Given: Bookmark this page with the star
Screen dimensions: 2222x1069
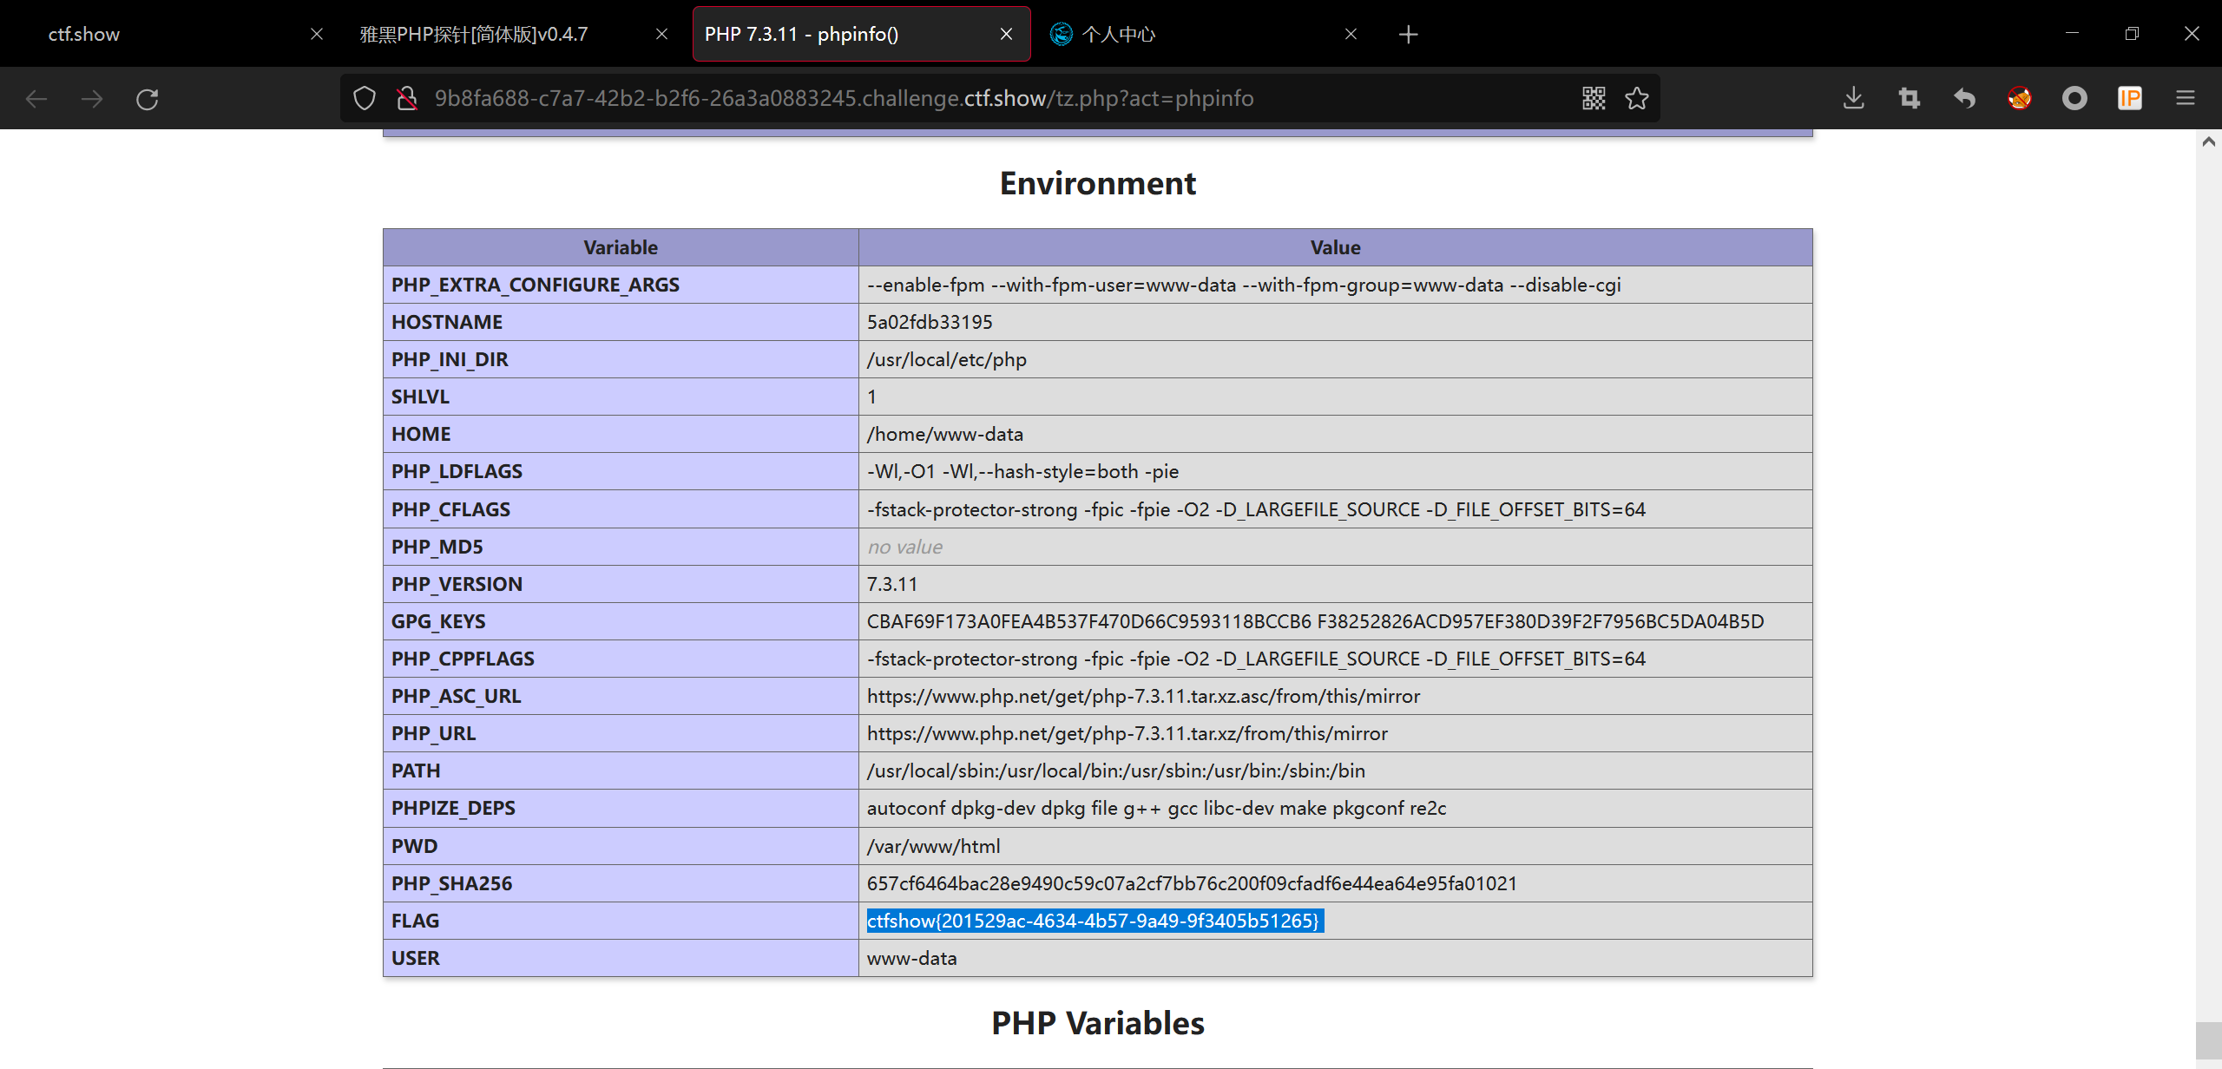Looking at the screenshot, I should 1637,99.
